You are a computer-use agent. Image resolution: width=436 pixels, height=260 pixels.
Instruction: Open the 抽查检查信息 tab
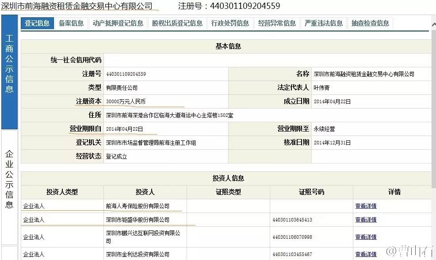pos(370,23)
